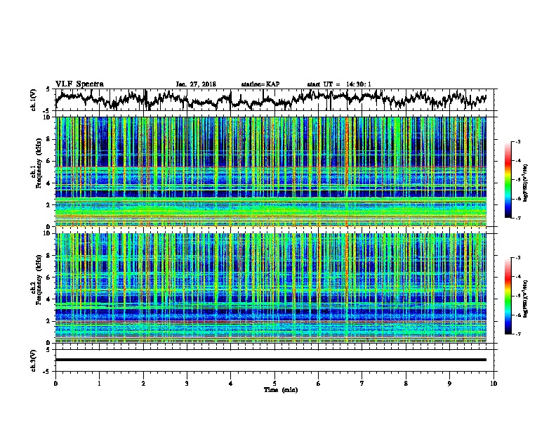
Task: Click the 'ch.3(V)' axis label
Action: coord(34,360)
